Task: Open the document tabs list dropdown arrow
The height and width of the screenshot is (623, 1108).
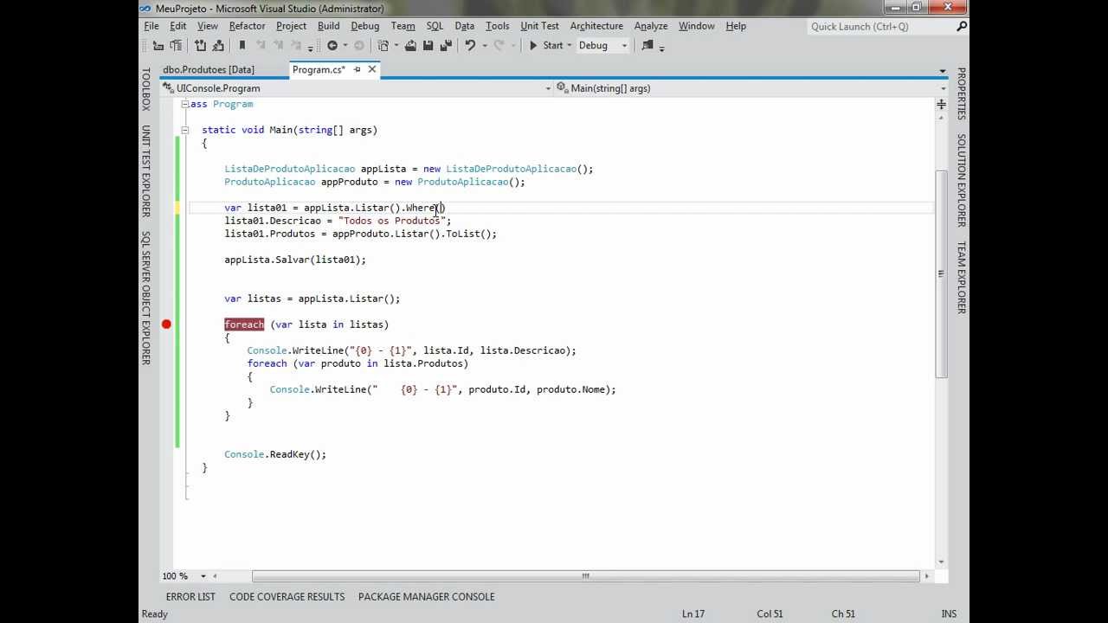Action: (x=943, y=70)
